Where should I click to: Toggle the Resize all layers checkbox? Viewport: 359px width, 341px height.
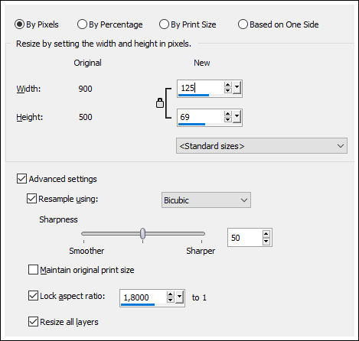coord(33,322)
